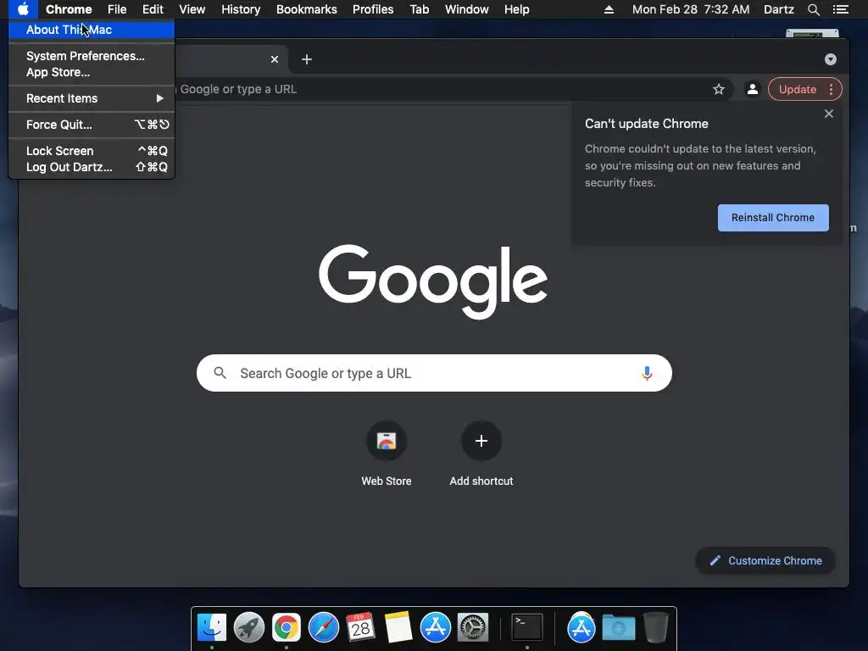Open System Preferences gear in Dock
Viewport: 868px width, 651px height.
[473, 627]
